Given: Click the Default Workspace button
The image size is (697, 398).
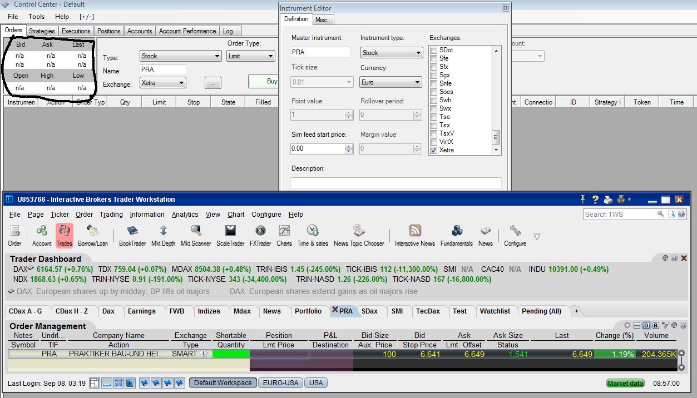Looking at the screenshot, I should [223, 382].
